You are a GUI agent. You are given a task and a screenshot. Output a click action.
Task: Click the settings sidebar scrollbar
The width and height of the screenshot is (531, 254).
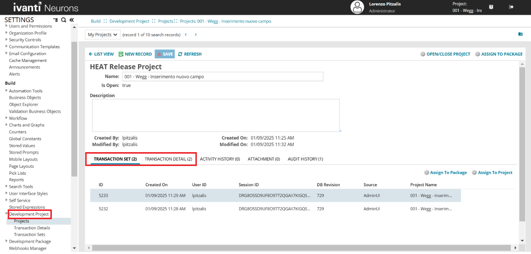[x=74, y=109]
